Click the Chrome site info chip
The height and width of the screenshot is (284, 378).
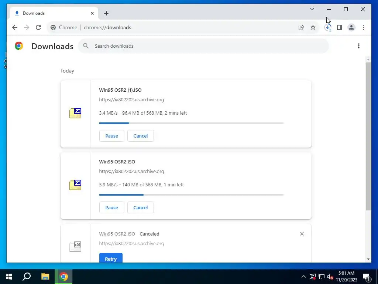click(x=64, y=27)
